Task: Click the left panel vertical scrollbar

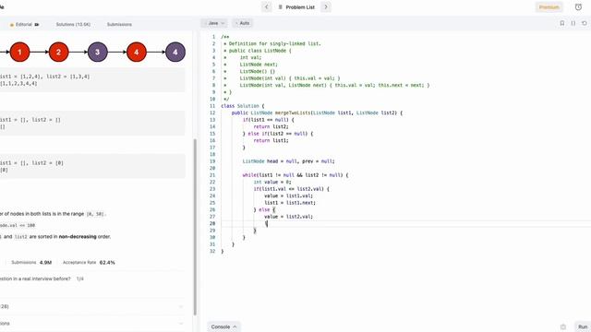Action: pyautogui.click(x=195, y=227)
